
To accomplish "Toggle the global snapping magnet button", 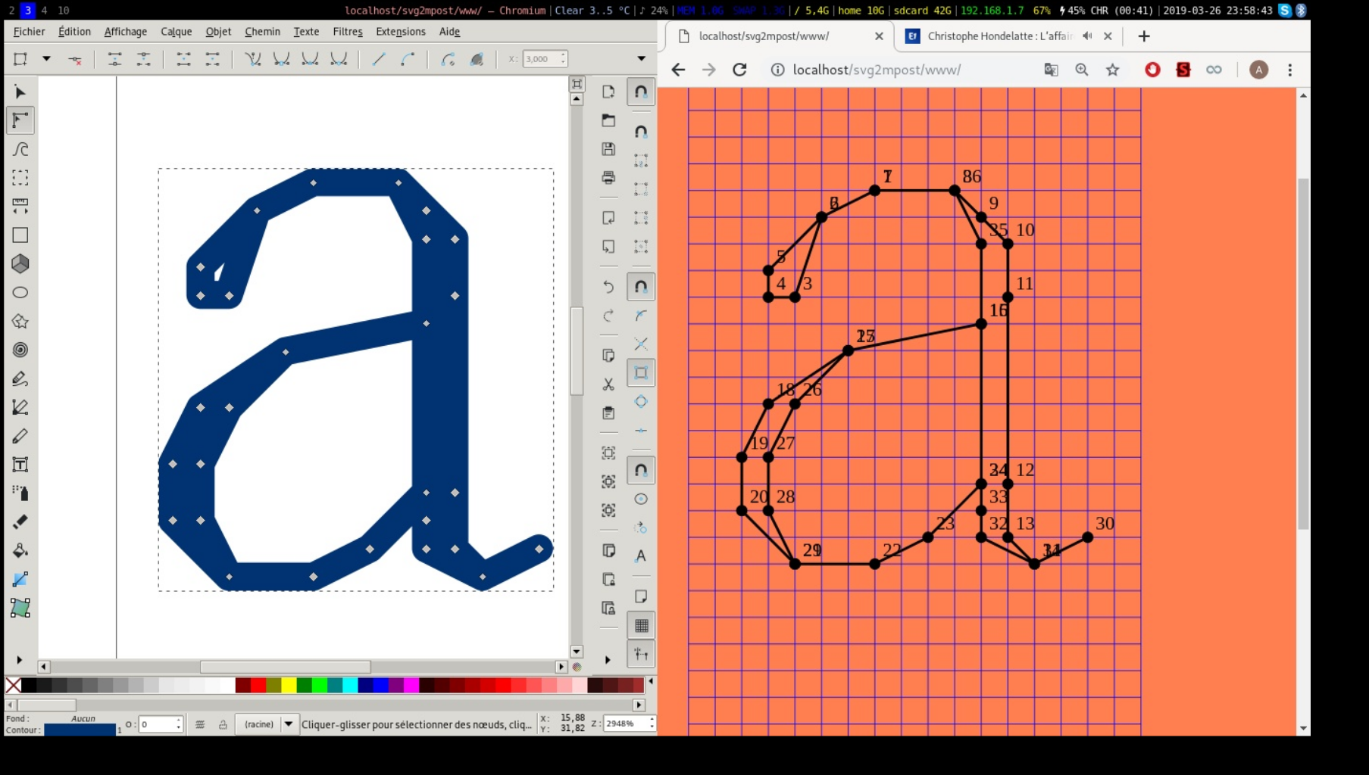I will point(641,92).
